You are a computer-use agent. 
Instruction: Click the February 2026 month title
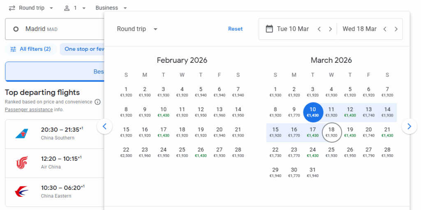click(x=182, y=60)
